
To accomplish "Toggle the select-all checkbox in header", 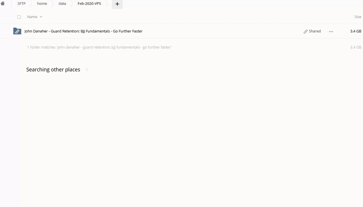I will point(19,17).
